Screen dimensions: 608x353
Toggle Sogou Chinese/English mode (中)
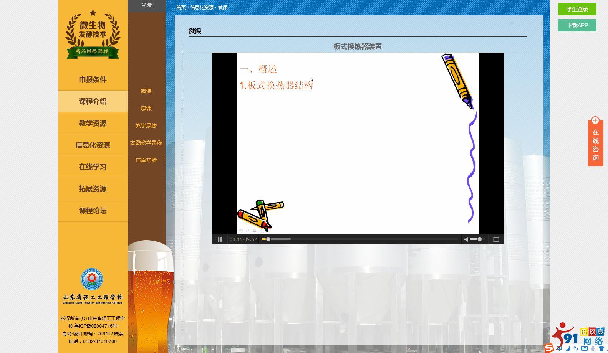559,348
